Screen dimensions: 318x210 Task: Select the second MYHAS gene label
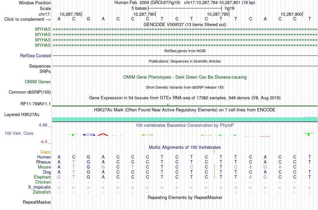[x=43, y=35]
